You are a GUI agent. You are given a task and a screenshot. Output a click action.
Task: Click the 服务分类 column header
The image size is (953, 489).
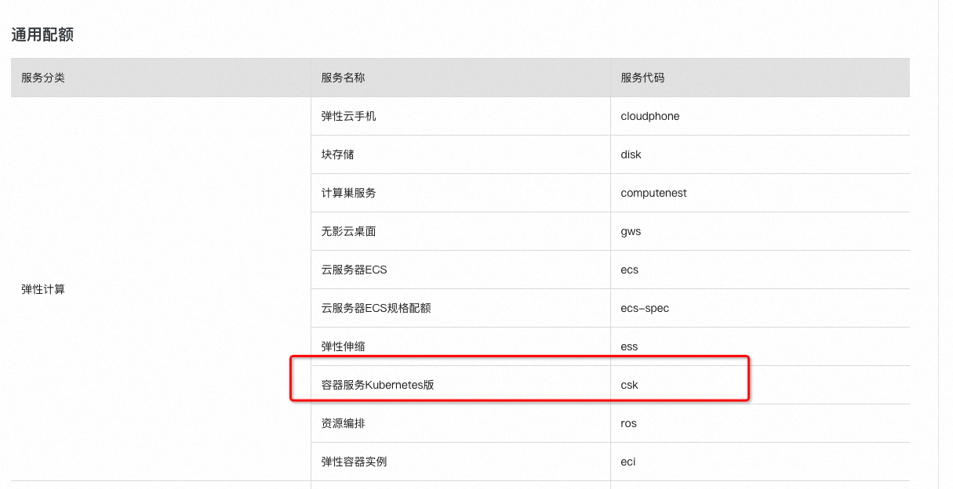43,78
